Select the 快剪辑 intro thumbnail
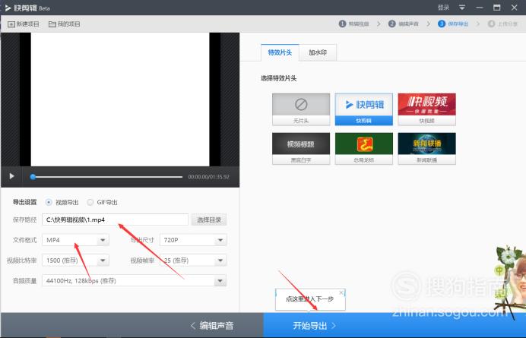Screen dimensions: 526x338 pos(363,109)
